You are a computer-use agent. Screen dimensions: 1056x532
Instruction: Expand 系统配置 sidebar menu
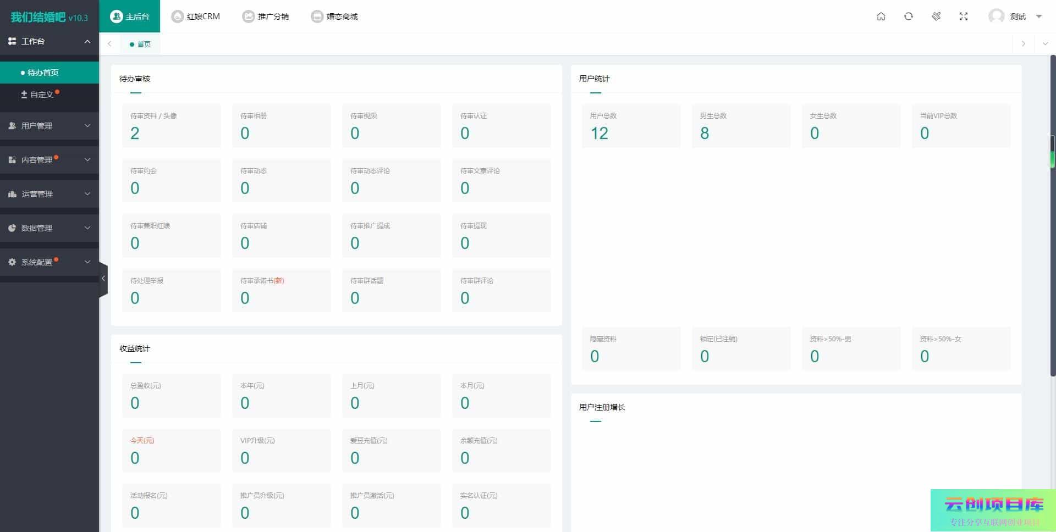50,262
